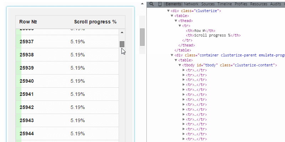Select the Resources tab
285x142 pixels.
259,4
